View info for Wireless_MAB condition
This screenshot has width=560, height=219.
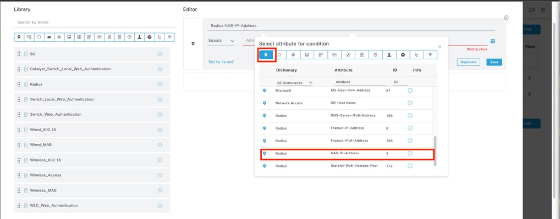pyautogui.click(x=160, y=190)
